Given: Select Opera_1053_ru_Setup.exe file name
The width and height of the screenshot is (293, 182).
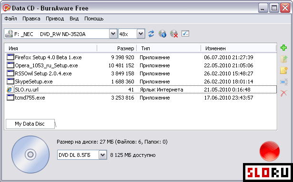Looking at the screenshot, I should [x=46, y=65].
